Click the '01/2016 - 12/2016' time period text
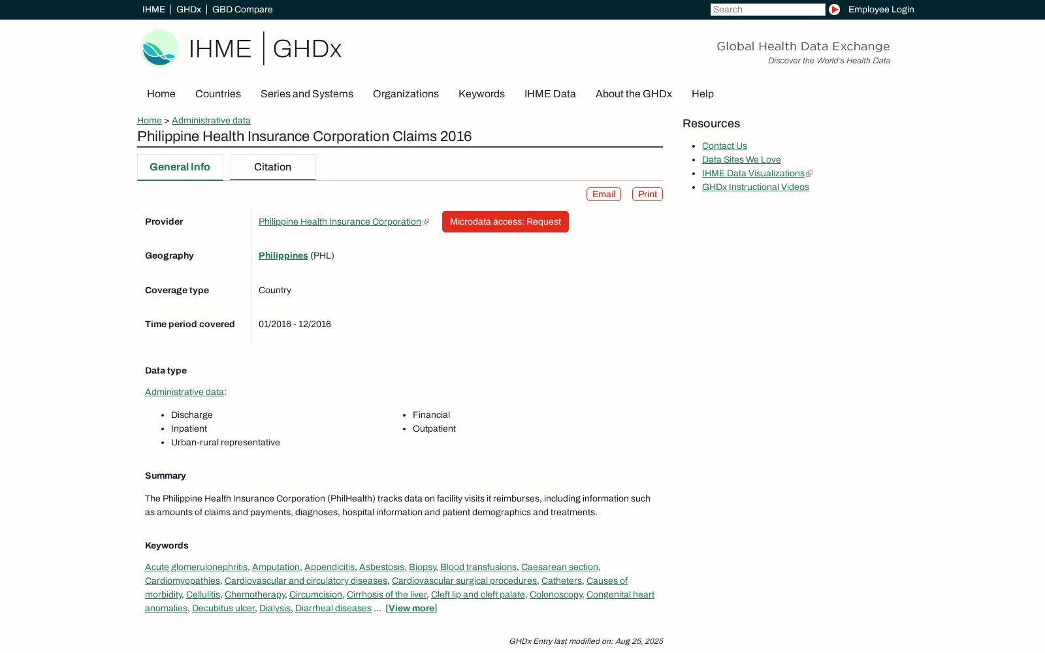This screenshot has height=653, width=1045. coord(295,325)
